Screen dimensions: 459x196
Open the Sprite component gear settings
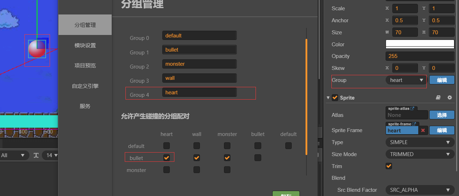click(x=450, y=97)
